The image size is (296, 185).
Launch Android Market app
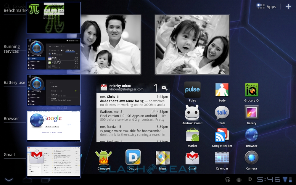192,135
